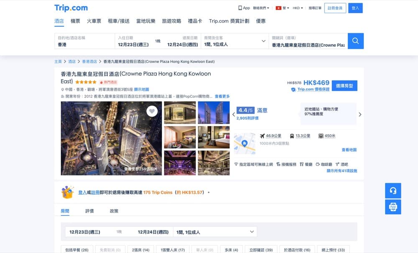Click the 咖啡廳 coffee amenity icon
The height and width of the screenshot is (253, 418).
pyautogui.click(x=318, y=164)
